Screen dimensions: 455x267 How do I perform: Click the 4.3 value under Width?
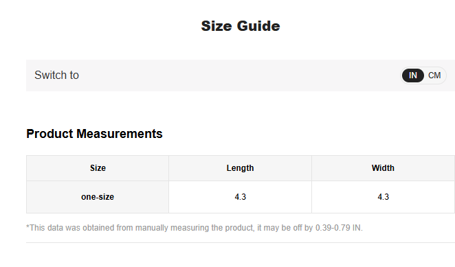pos(383,197)
